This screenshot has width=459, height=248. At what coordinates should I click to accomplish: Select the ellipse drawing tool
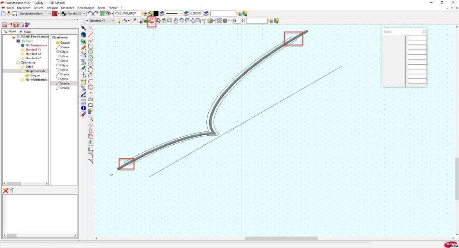pyautogui.click(x=91, y=99)
